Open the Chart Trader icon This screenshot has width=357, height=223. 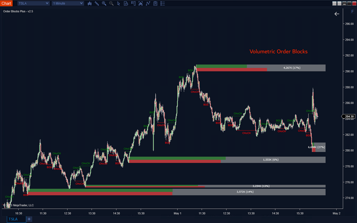coord(133,3)
